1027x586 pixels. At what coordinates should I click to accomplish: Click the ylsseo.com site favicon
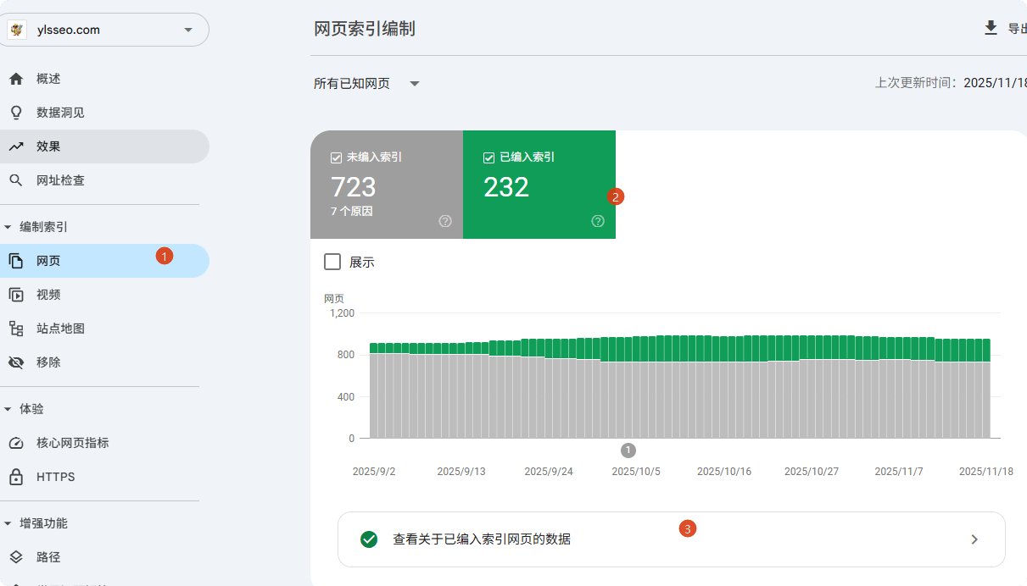(x=17, y=30)
